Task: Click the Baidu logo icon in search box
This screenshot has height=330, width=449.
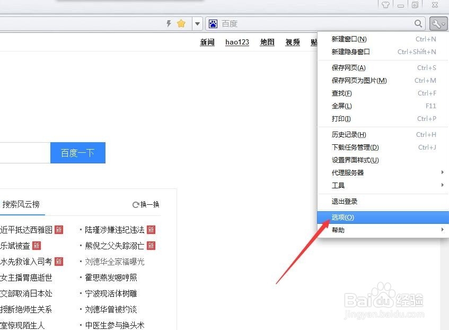Action: [213, 23]
